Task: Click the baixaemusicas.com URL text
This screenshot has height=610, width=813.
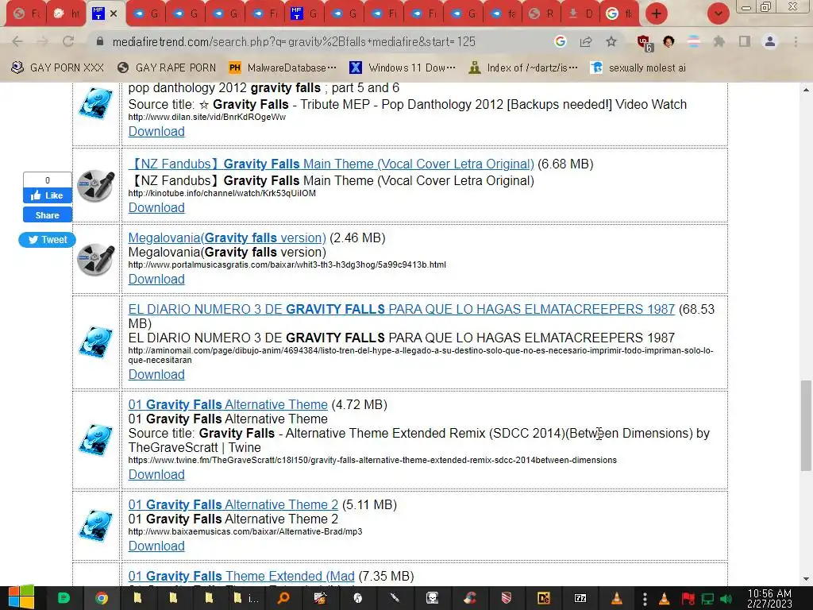Action: [245, 531]
